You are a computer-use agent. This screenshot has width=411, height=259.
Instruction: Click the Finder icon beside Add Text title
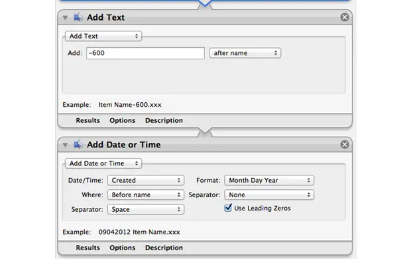coord(78,17)
